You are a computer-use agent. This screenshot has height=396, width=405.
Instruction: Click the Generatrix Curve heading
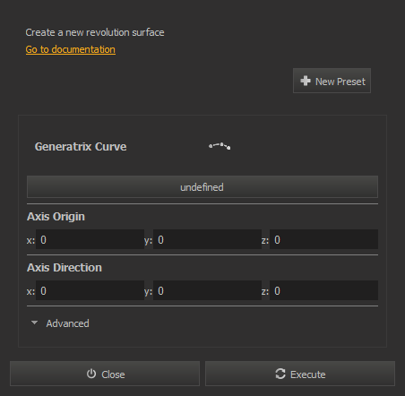(81, 147)
